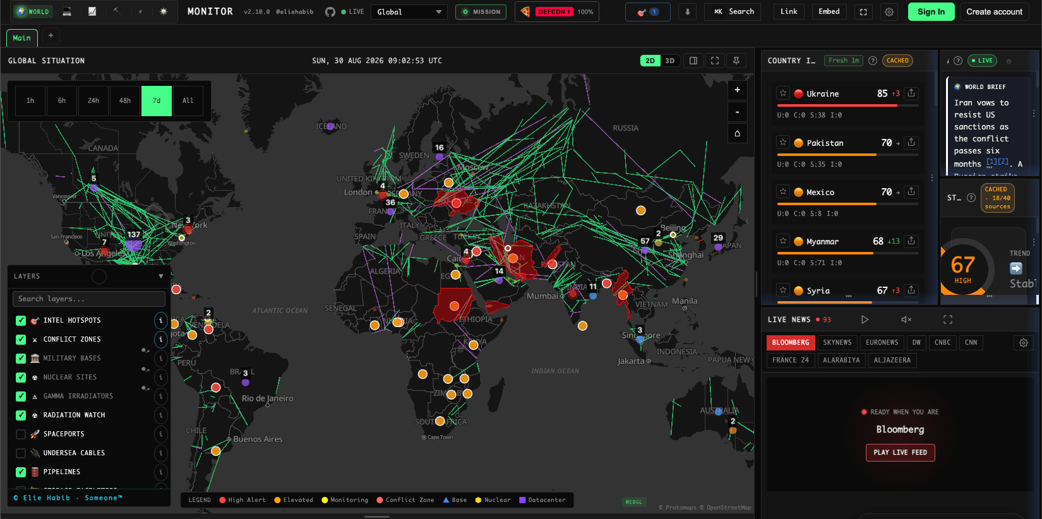The height and width of the screenshot is (519, 1042).
Task: Copy the page via Link button
Action: pos(789,12)
